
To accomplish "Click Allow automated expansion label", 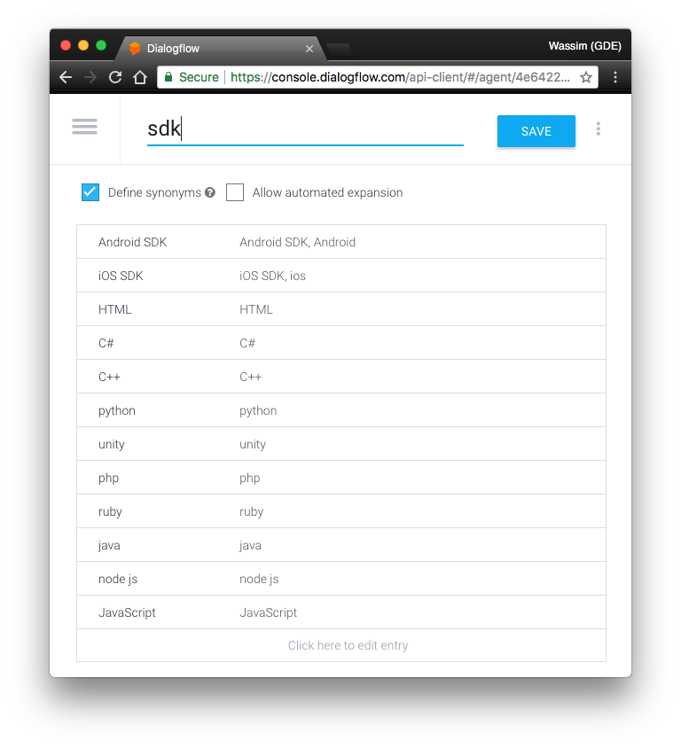I will [327, 192].
